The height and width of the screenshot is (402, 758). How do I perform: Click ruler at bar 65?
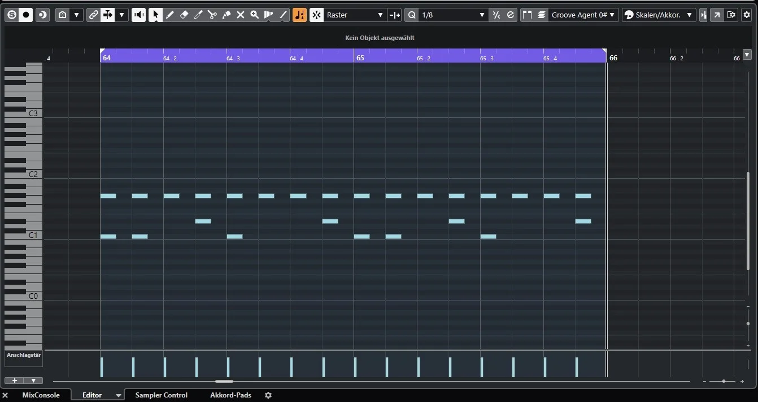[360, 58]
